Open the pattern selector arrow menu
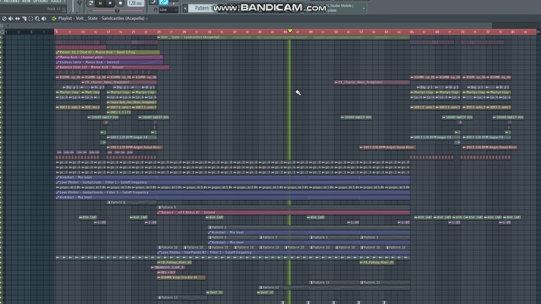Screen dimensions: 541x304 [185, 8]
